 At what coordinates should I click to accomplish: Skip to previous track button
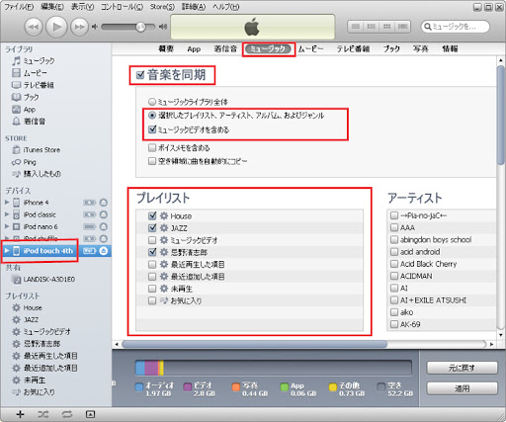pos(34,27)
